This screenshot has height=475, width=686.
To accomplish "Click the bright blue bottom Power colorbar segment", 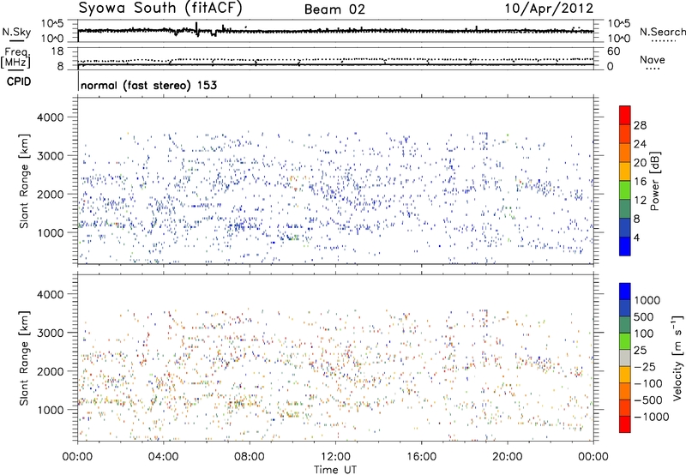I will [x=625, y=246].
